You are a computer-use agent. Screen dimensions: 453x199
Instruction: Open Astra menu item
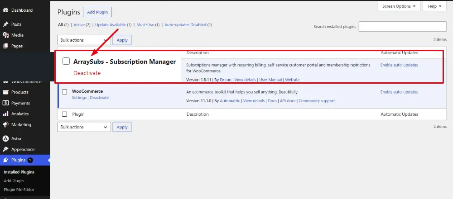click(16, 138)
